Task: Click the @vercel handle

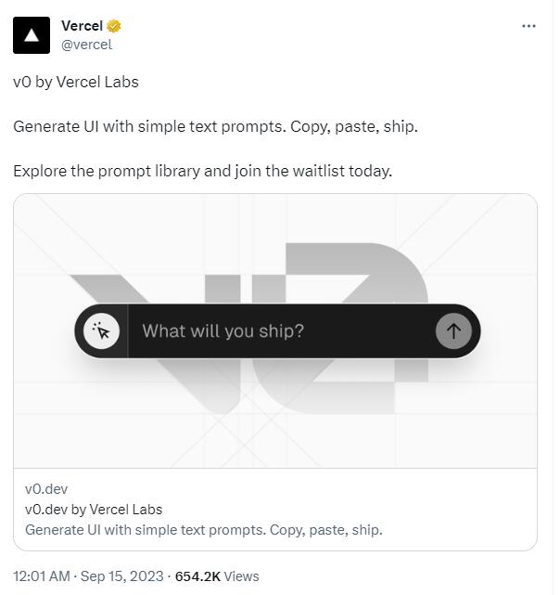Action: (x=86, y=44)
